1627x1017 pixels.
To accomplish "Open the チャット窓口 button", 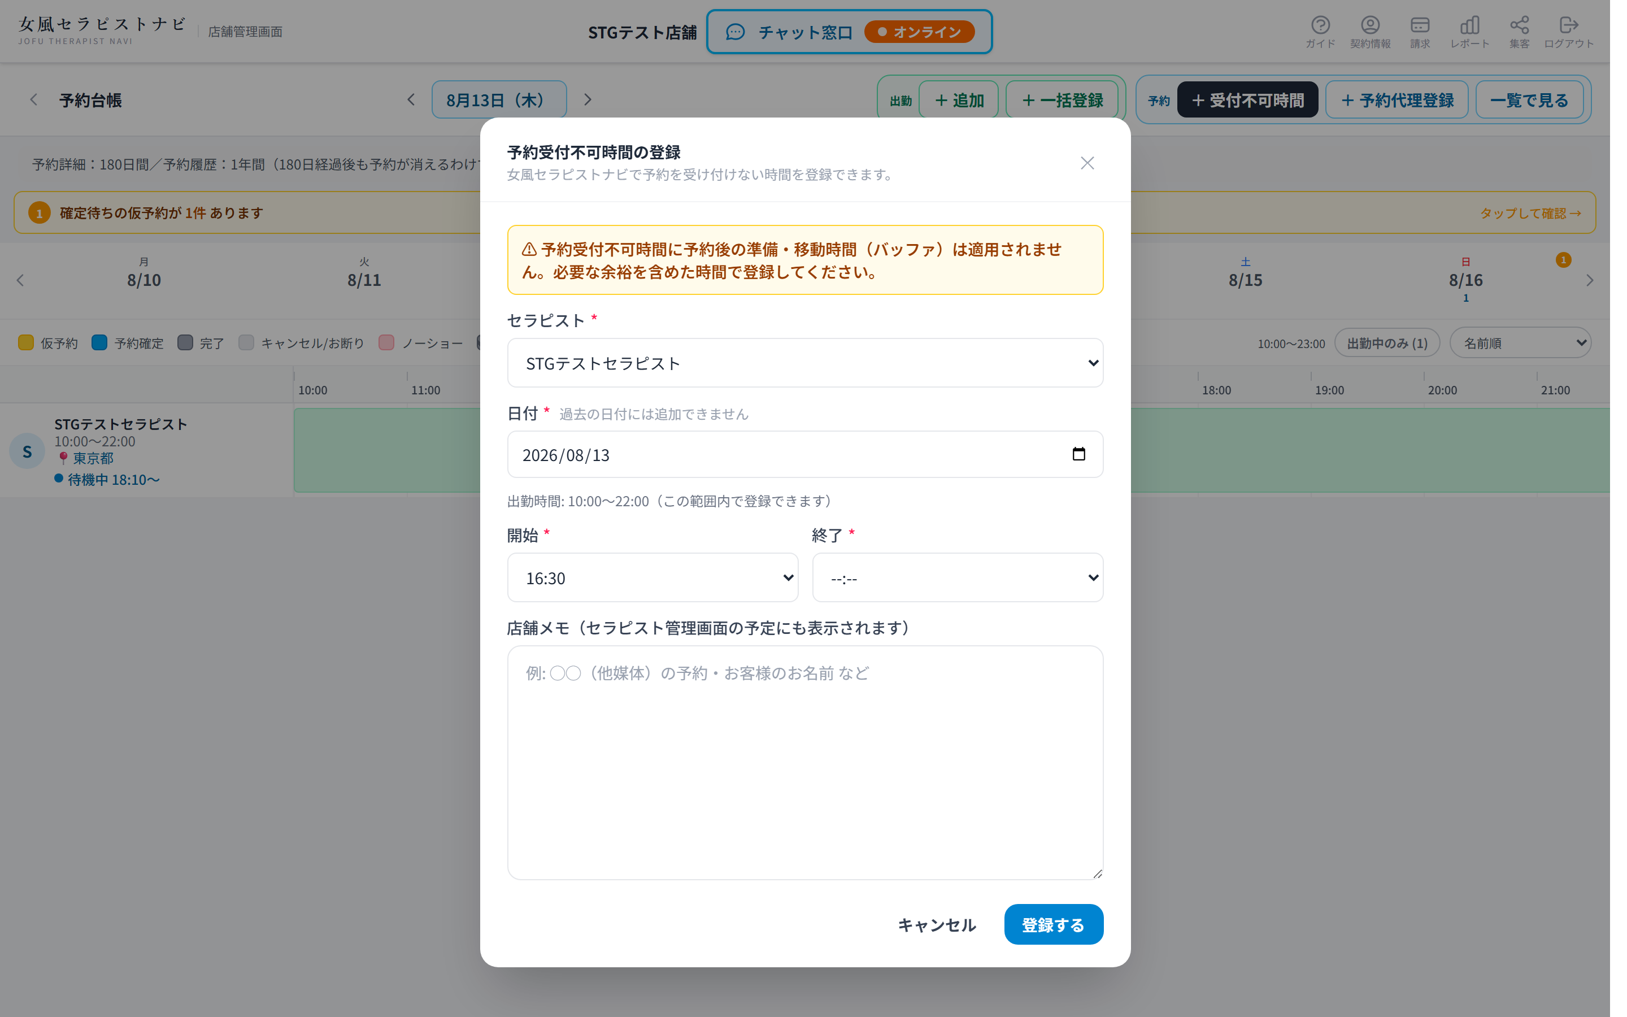I will click(849, 32).
